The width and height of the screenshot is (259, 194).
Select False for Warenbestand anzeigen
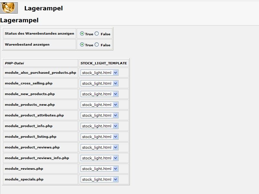point(96,45)
